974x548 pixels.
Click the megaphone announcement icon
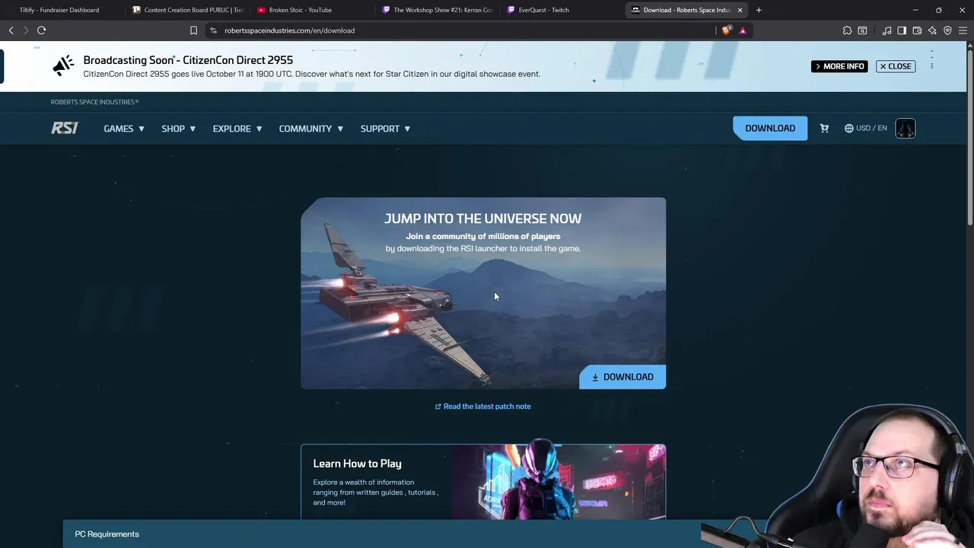pos(64,65)
